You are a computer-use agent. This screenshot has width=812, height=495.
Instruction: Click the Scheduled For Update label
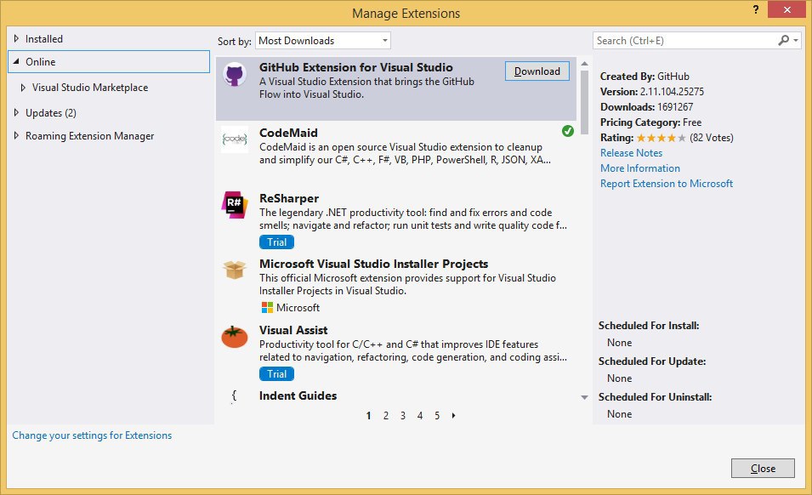click(x=652, y=361)
